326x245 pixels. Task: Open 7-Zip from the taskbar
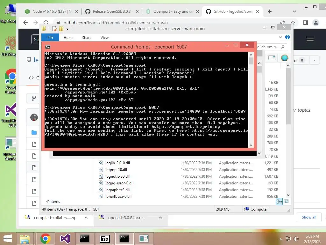coord(104,239)
